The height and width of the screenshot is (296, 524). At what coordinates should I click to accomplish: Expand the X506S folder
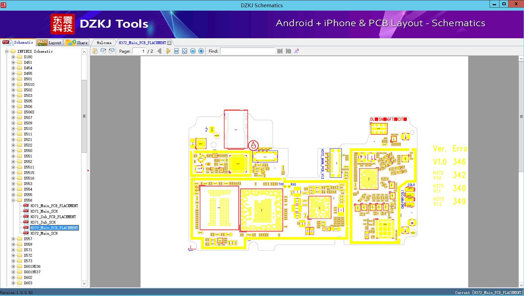(x=13, y=112)
